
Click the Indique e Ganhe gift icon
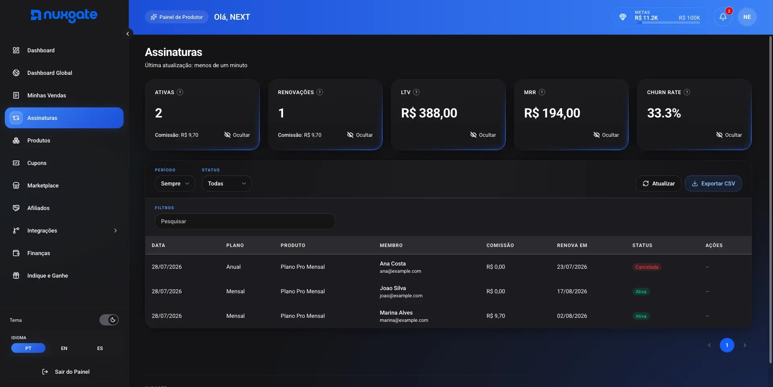(x=16, y=276)
